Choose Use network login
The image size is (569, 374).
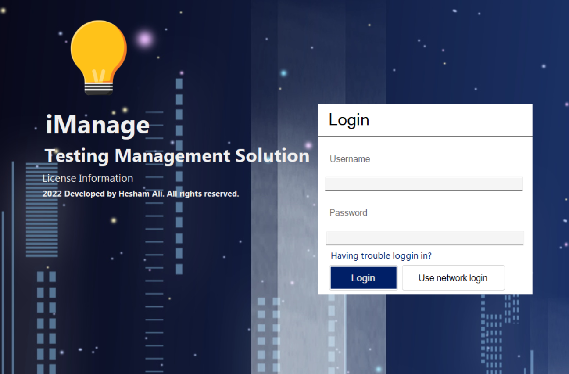[x=453, y=278]
